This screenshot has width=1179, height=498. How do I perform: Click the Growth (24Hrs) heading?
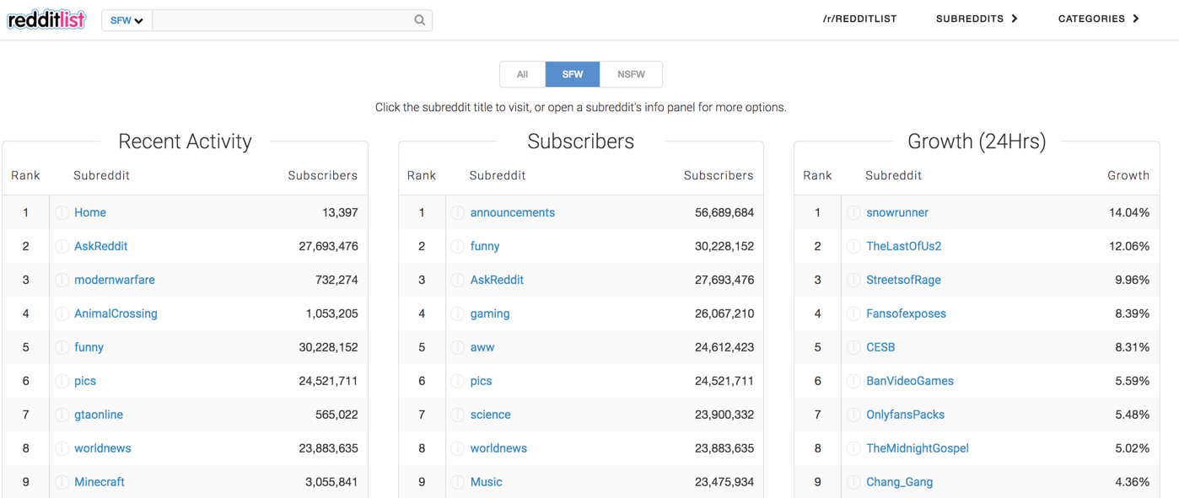point(977,142)
